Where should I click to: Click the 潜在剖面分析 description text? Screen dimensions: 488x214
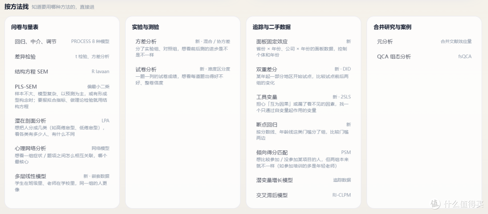coord(61,131)
